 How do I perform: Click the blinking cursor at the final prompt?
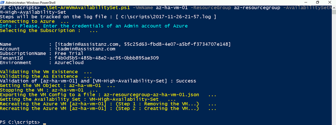pos(44,124)
